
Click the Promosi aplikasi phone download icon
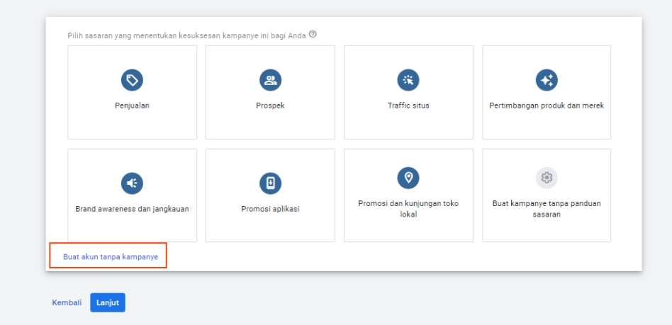270,183
